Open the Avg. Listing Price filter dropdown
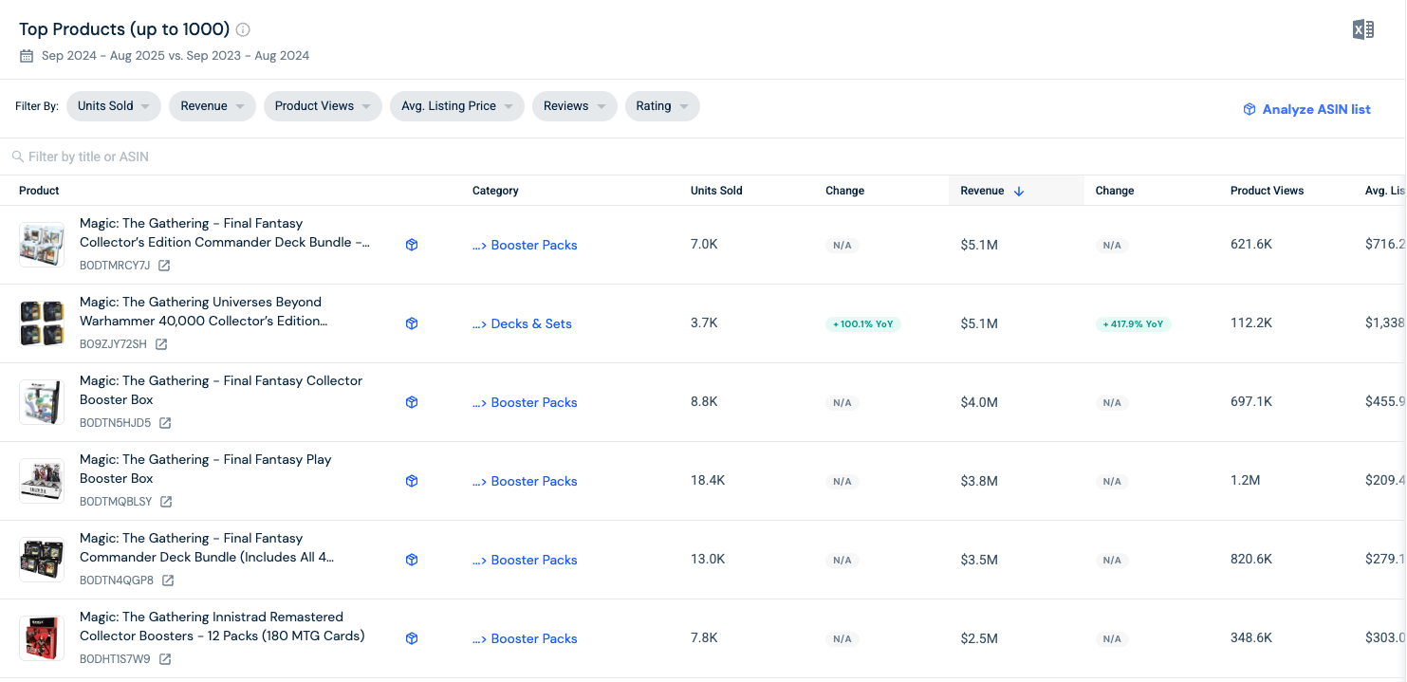Screen dimensions: 1407x682 457,106
